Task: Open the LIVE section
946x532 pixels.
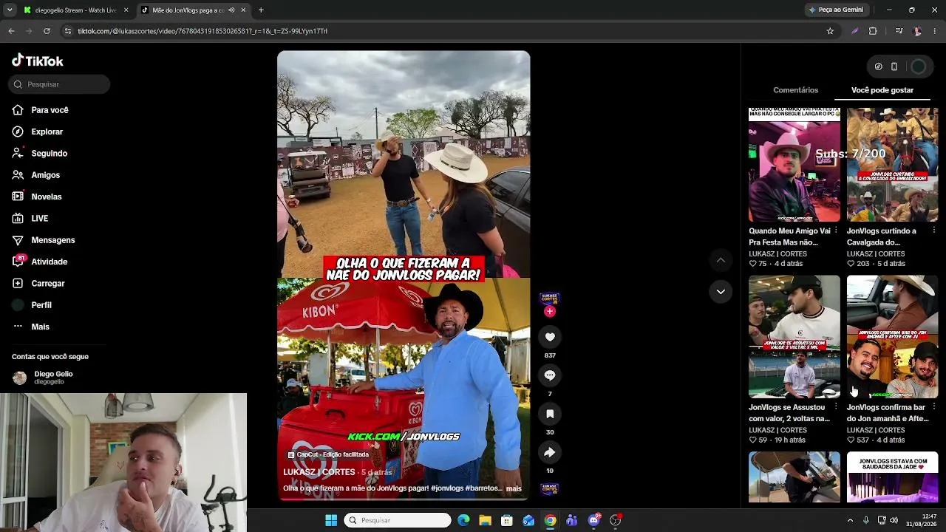Action: point(30,219)
